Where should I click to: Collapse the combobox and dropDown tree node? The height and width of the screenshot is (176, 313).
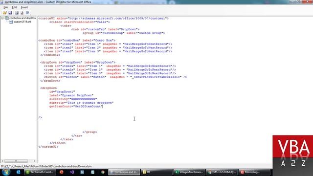point(2,18)
